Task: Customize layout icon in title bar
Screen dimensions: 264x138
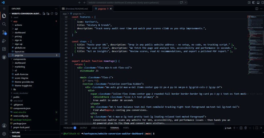Action: (249, 3)
